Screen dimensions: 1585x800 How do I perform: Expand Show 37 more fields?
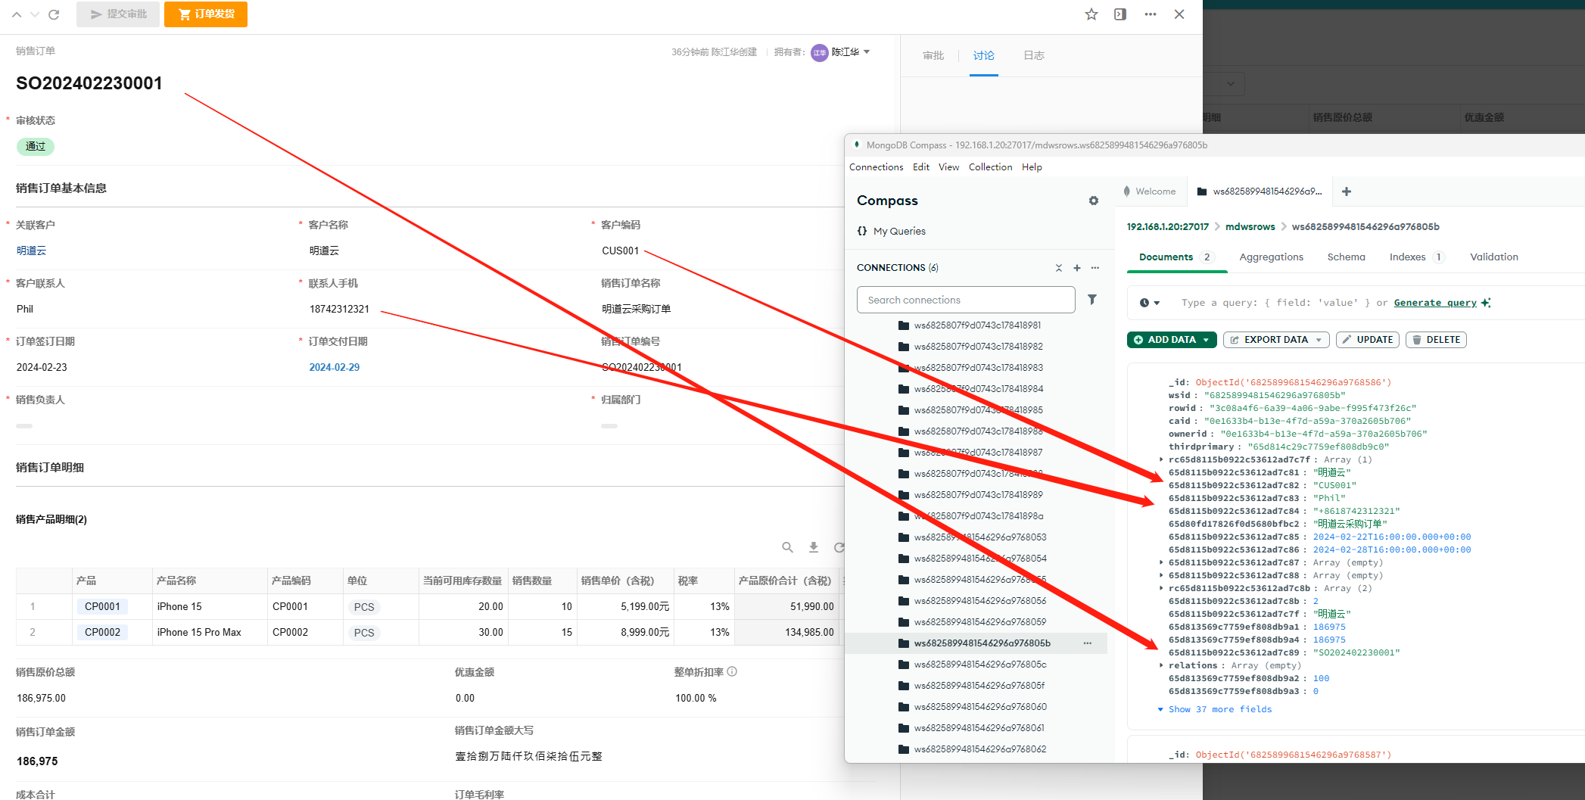[1219, 709]
